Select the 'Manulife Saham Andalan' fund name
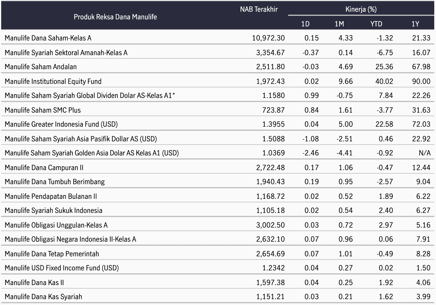 click(41, 67)
